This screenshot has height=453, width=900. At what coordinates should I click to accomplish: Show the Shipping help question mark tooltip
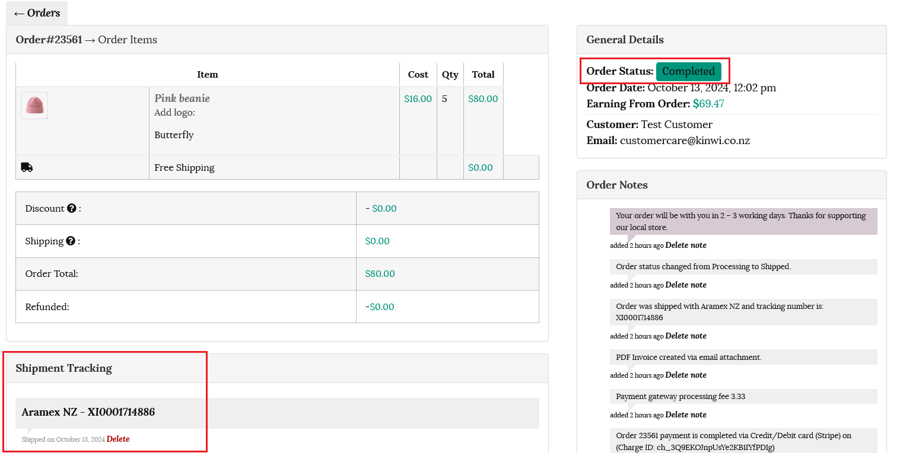71,241
